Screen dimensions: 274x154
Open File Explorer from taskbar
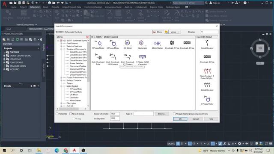pos(39,150)
